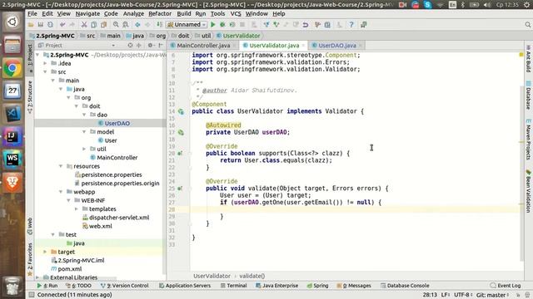Open Google Chrome from the launcher
Screen dimensions: 533x299
(12, 68)
